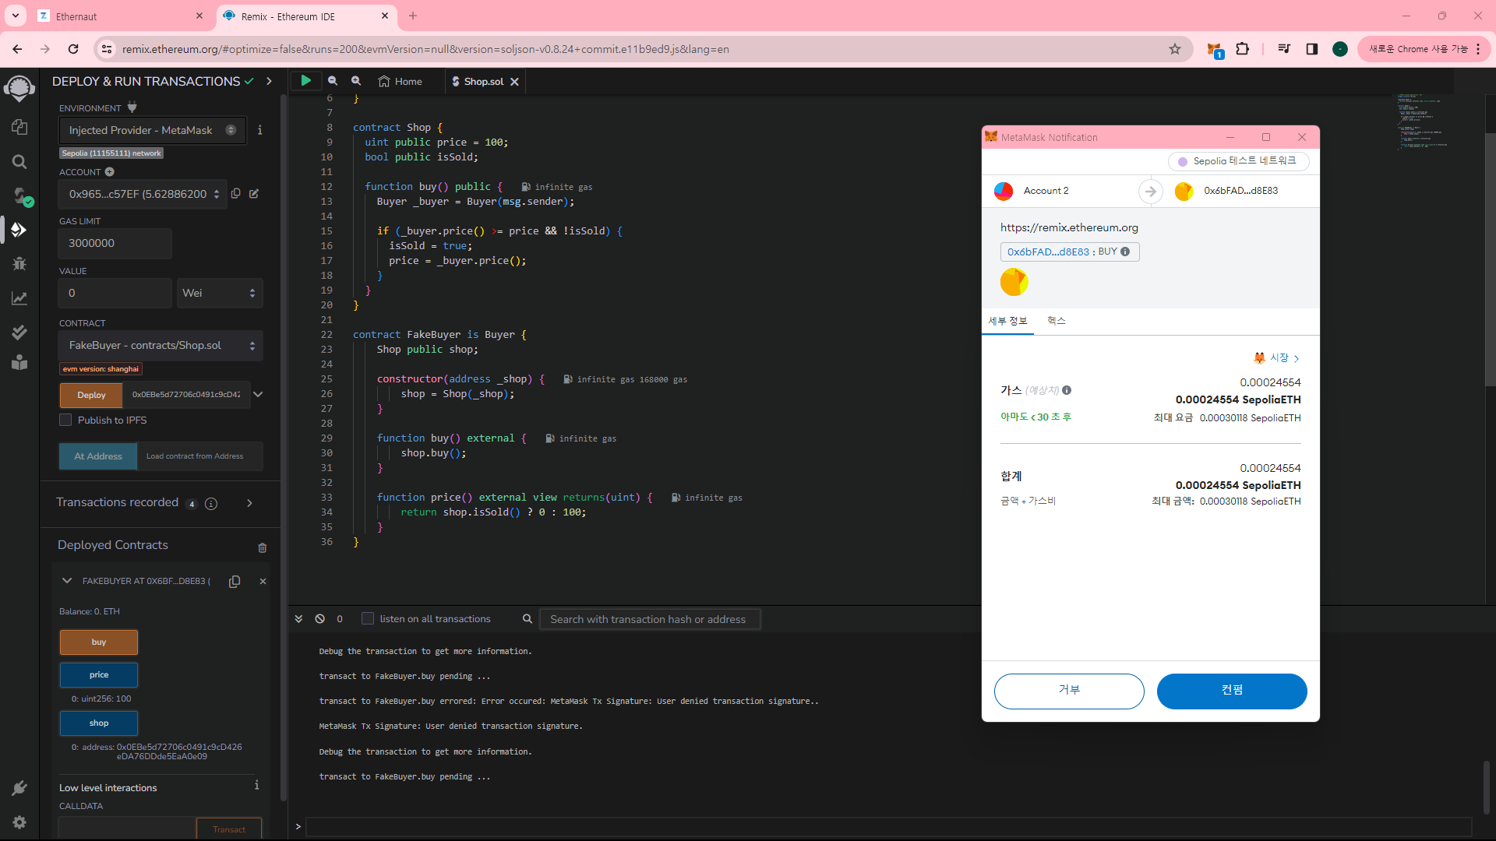Viewport: 1496px width, 841px height.
Task: Clear deployed contracts with trash icon
Action: tap(263, 547)
